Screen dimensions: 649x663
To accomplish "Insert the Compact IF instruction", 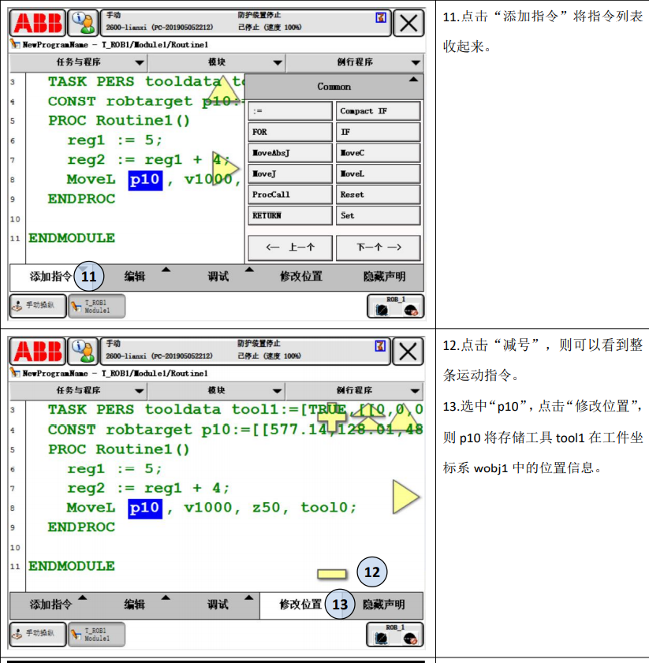I will [379, 111].
